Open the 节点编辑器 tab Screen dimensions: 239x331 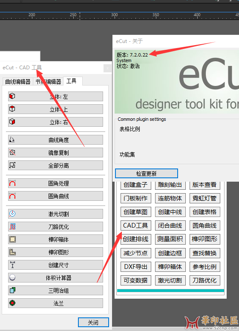(48, 82)
